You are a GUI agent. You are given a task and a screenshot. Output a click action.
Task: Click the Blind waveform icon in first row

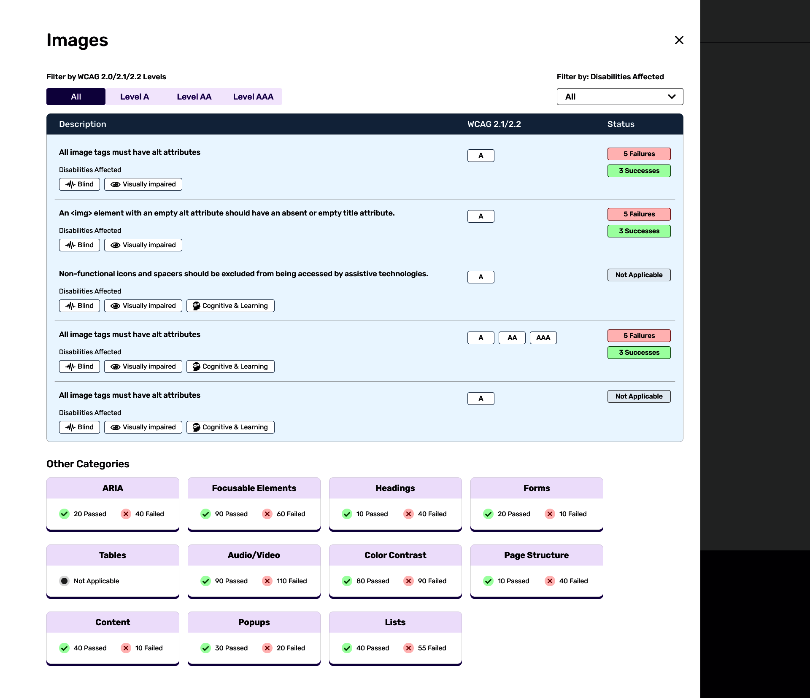coord(70,184)
